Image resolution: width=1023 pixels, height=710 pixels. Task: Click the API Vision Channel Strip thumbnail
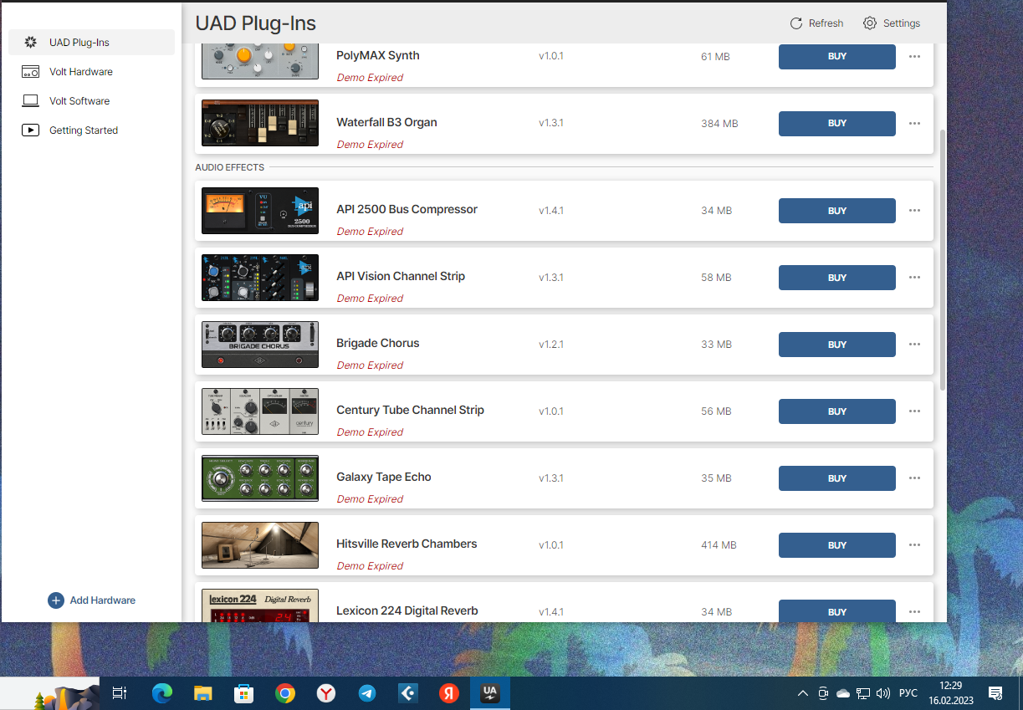pyautogui.click(x=260, y=278)
